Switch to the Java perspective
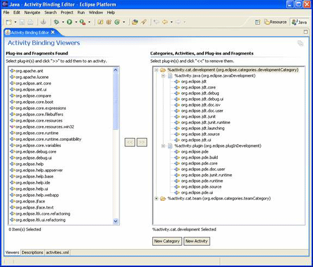313x267 pixels. (299, 22)
